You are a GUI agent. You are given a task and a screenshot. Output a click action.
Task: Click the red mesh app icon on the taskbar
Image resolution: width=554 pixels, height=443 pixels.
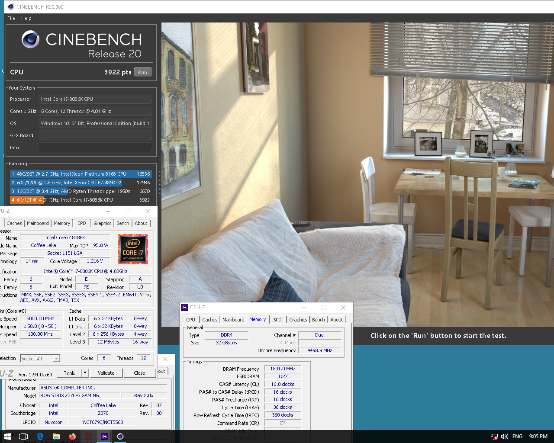pos(88,437)
